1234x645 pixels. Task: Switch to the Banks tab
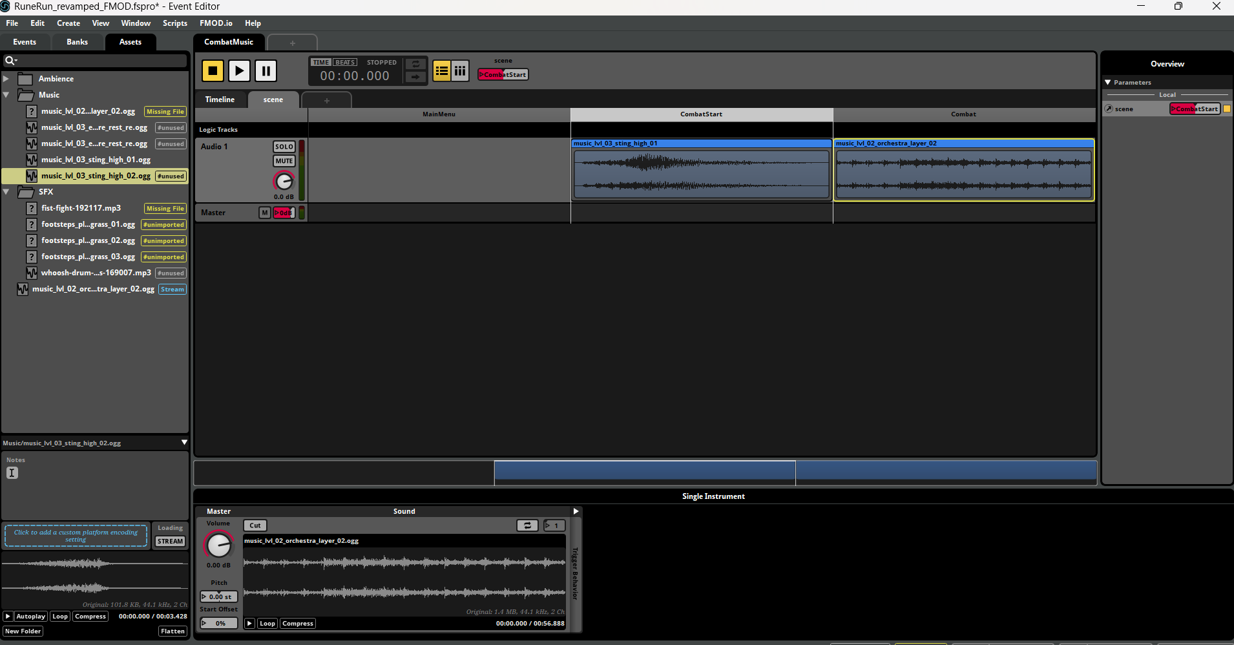point(77,42)
